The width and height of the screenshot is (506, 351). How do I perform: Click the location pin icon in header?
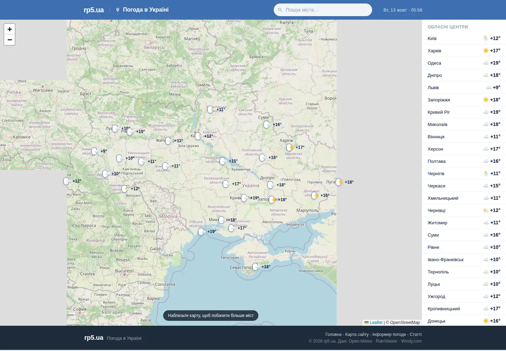click(118, 10)
